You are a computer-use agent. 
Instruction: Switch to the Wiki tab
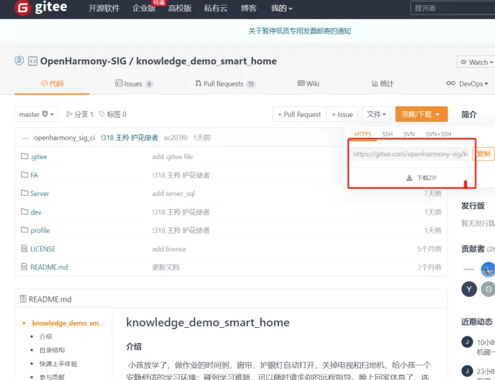pos(308,84)
